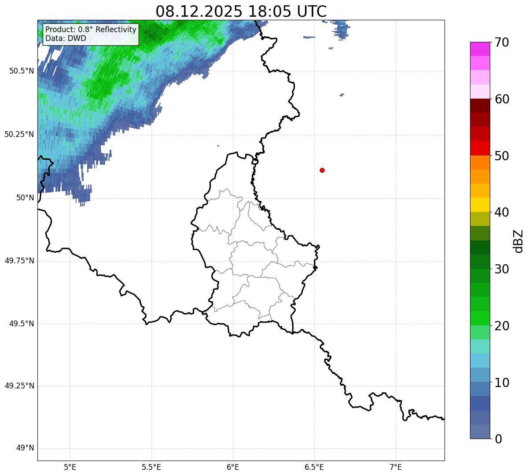
Task: Click the 49°N latitude label
Action: click(25, 448)
